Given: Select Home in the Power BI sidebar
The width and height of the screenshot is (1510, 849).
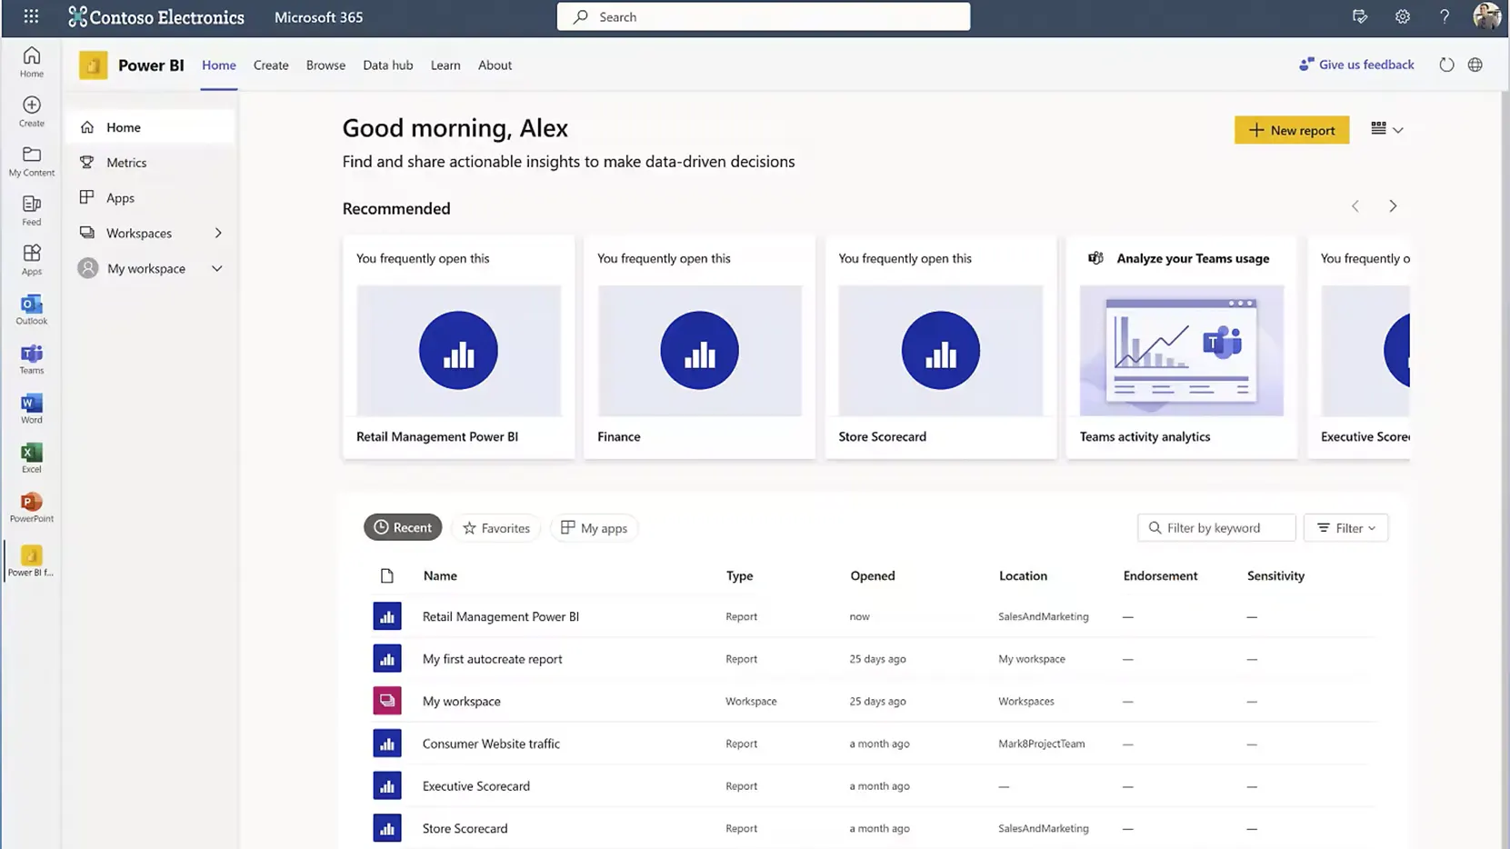Looking at the screenshot, I should 150,127.
